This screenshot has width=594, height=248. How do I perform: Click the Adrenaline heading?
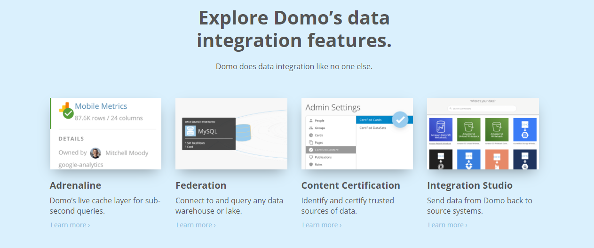tap(75, 185)
